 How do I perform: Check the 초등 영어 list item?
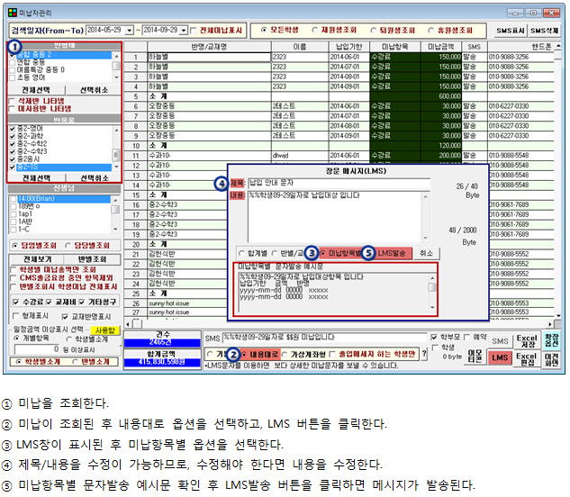[13, 77]
